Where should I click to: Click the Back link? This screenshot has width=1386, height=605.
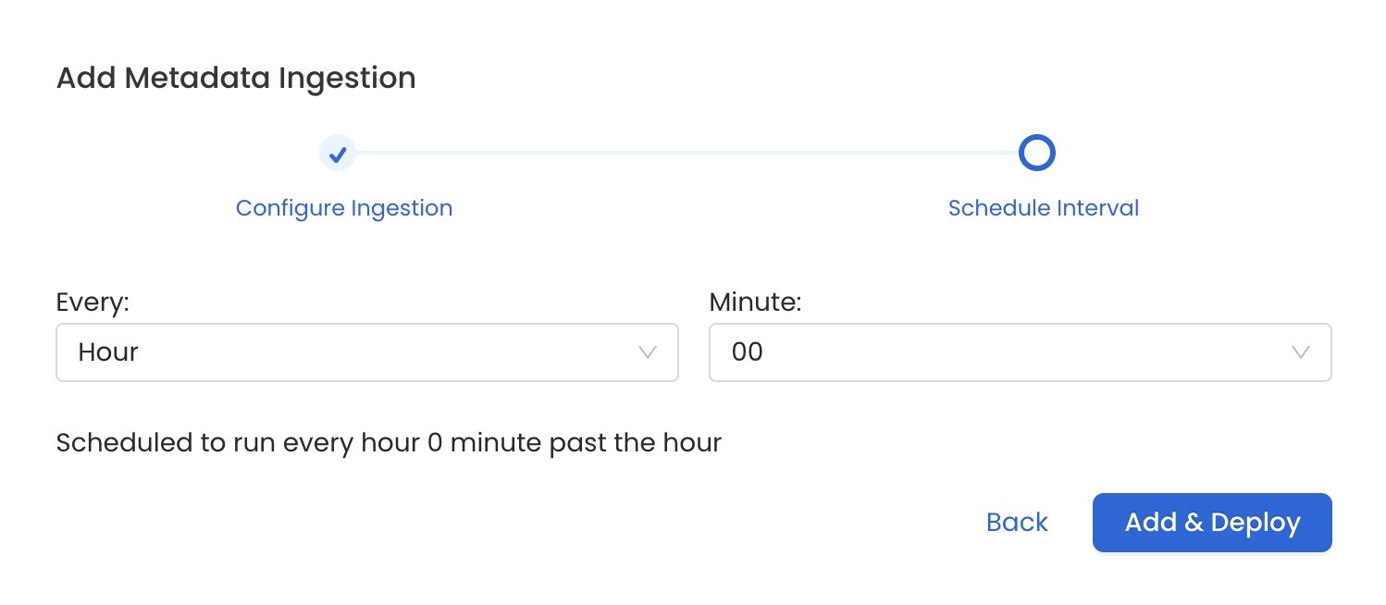click(1016, 522)
